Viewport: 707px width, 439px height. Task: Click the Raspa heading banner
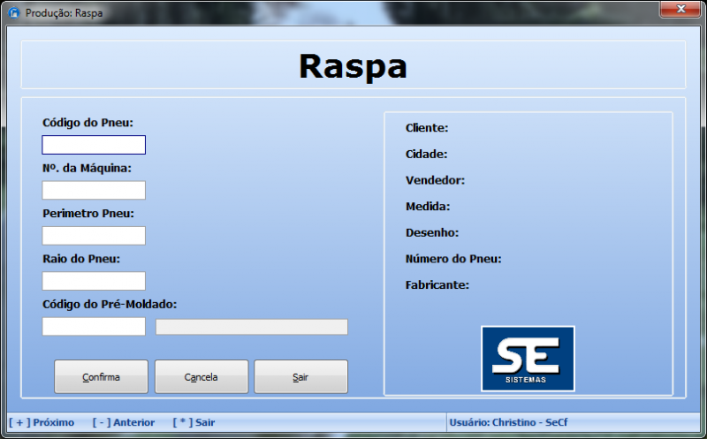pyautogui.click(x=353, y=65)
